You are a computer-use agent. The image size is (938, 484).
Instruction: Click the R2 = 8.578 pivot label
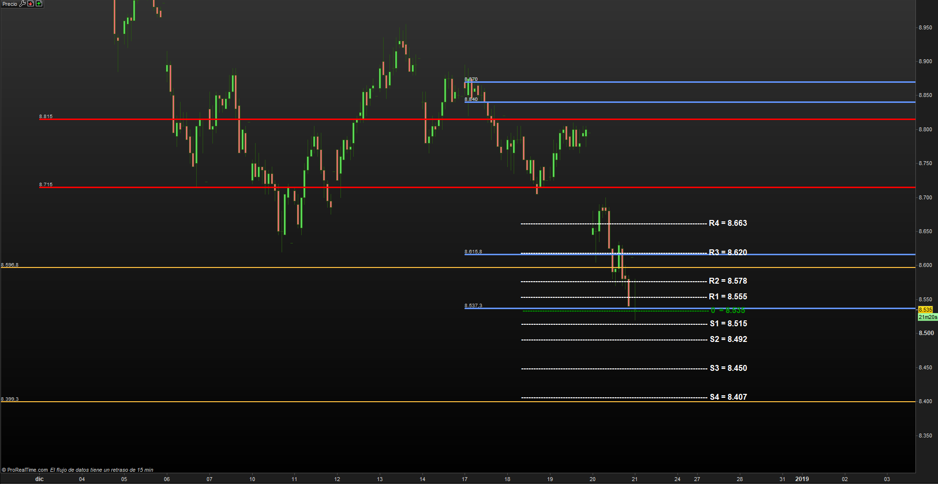(x=728, y=281)
